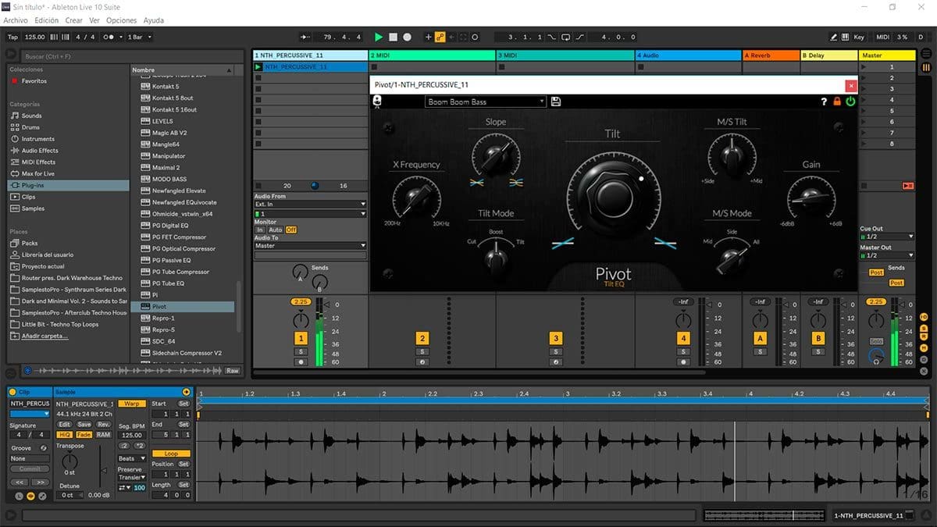Set Monitor to Auto on track 1

click(275, 230)
